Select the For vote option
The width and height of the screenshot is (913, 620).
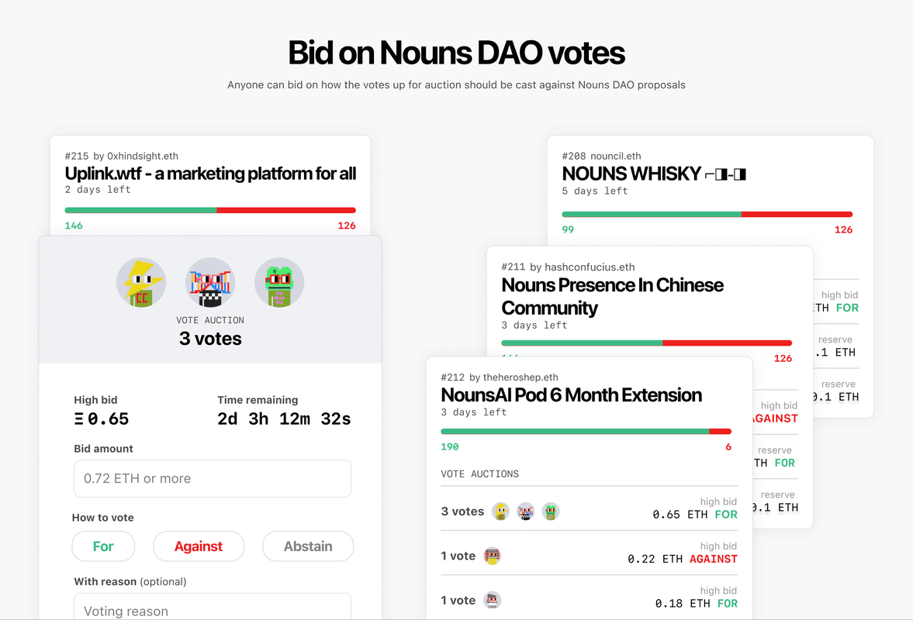pos(103,546)
